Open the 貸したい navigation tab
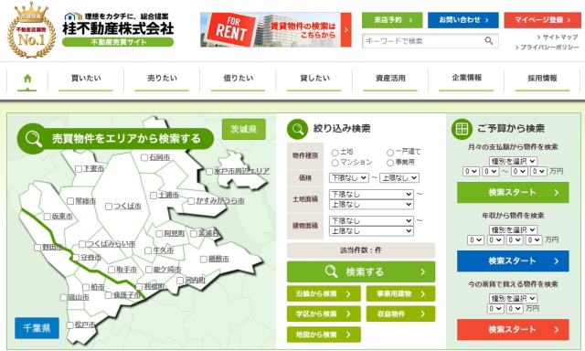 click(314, 80)
